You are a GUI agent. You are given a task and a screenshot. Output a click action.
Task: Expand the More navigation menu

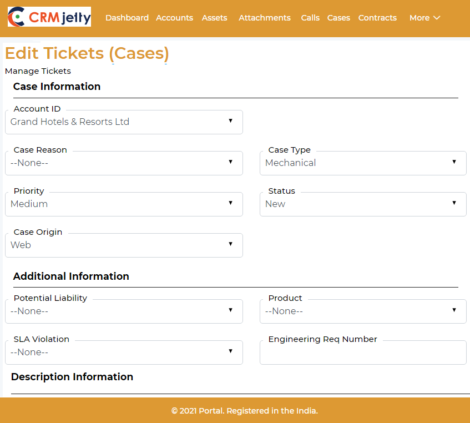coord(424,18)
